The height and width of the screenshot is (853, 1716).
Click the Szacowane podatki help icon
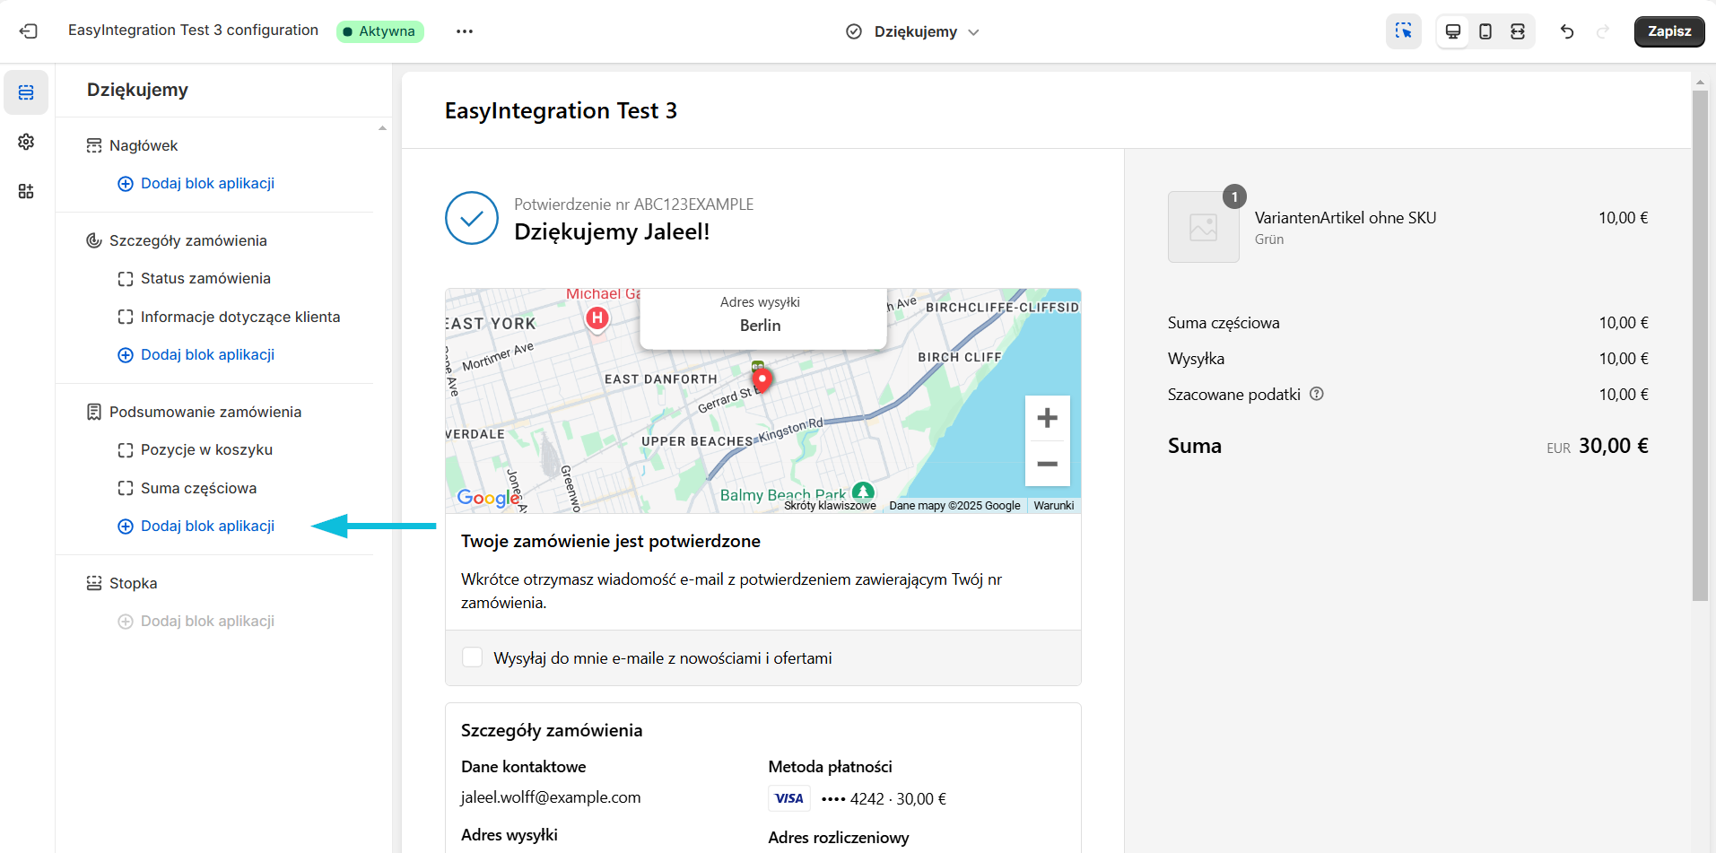[1316, 394]
